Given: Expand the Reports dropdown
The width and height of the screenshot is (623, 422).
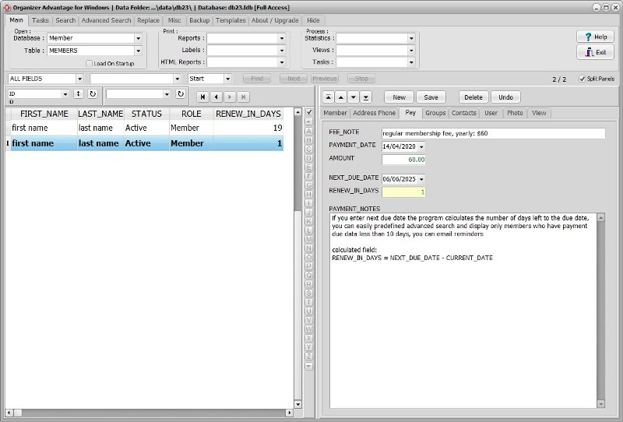Looking at the screenshot, I should pos(282,39).
